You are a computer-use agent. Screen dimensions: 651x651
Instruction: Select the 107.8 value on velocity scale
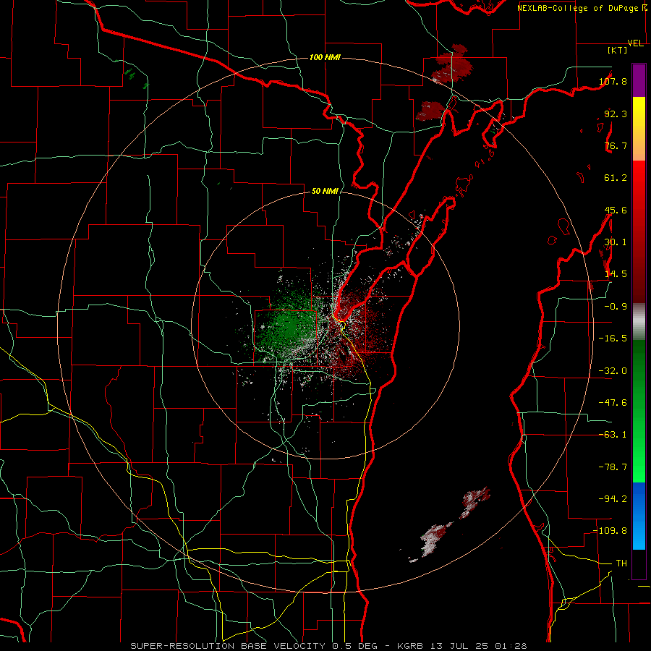(x=613, y=81)
